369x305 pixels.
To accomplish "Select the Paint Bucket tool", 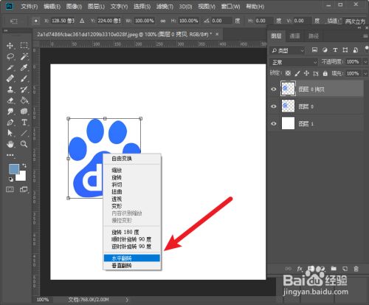I will coord(24,100).
